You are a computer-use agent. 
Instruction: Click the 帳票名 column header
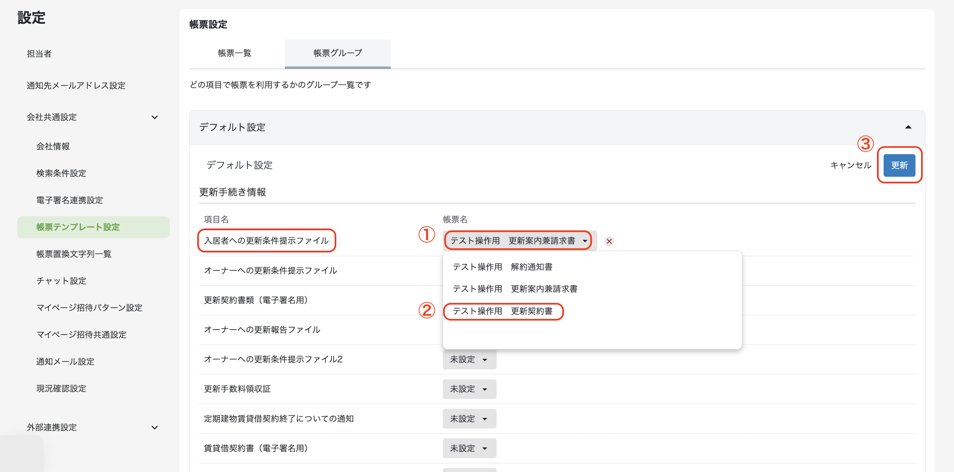tap(455, 220)
